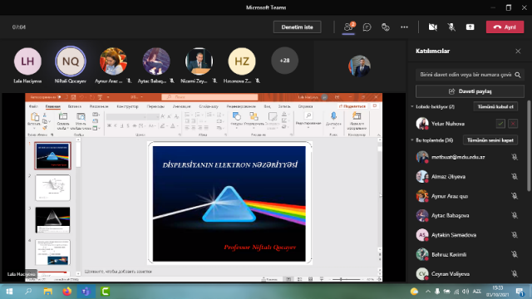Viewport: 532px width, 299px height.
Task: Click Tümünü kabul et button
Action: pos(495,106)
